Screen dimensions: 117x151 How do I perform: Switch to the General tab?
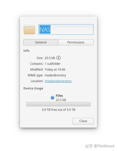(41, 42)
